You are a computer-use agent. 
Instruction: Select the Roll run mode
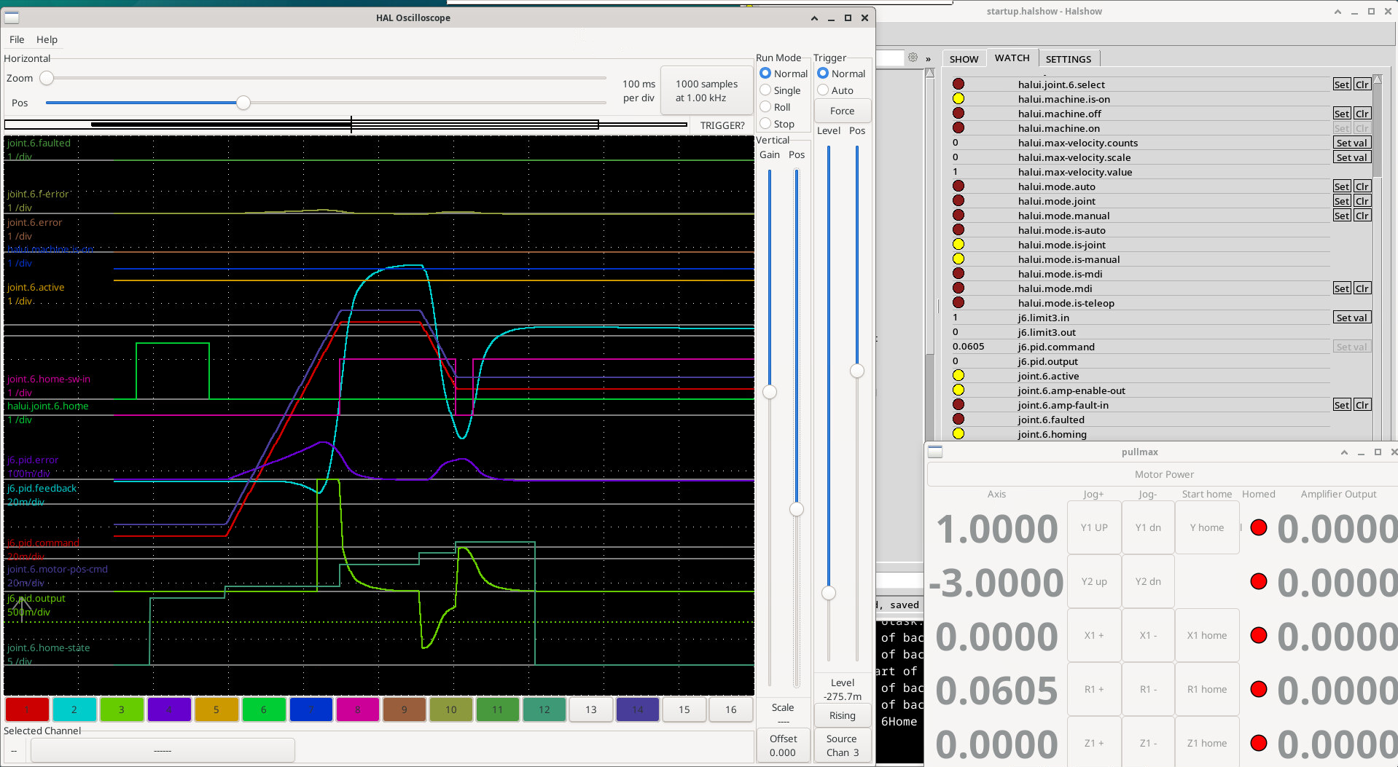click(766, 107)
